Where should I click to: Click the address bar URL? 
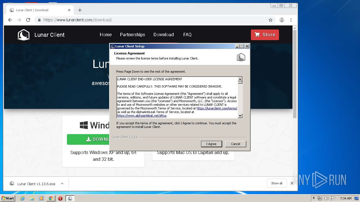78,20
